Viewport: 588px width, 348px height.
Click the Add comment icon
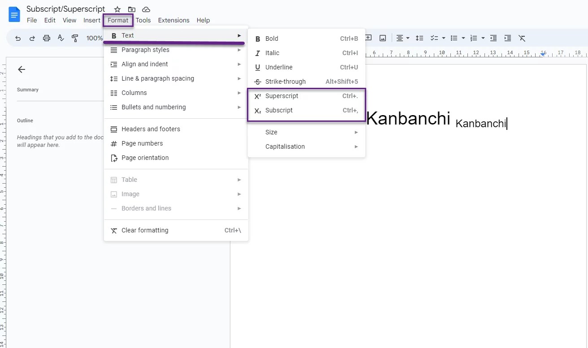(368, 38)
